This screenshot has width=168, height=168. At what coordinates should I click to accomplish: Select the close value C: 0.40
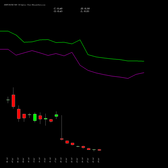(x=58, y=9)
